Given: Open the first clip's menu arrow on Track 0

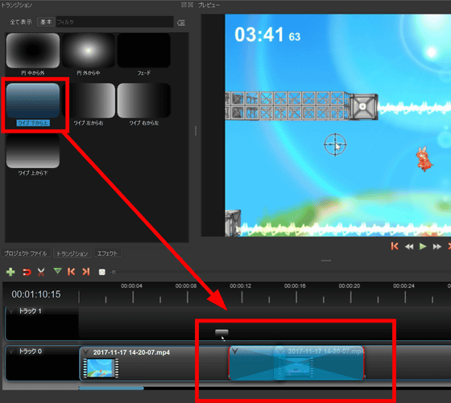Looking at the screenshot, I should point(85,352).
